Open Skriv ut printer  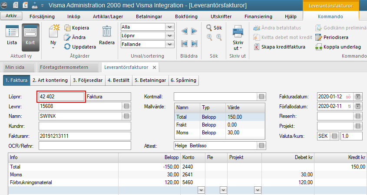[238, 38]
